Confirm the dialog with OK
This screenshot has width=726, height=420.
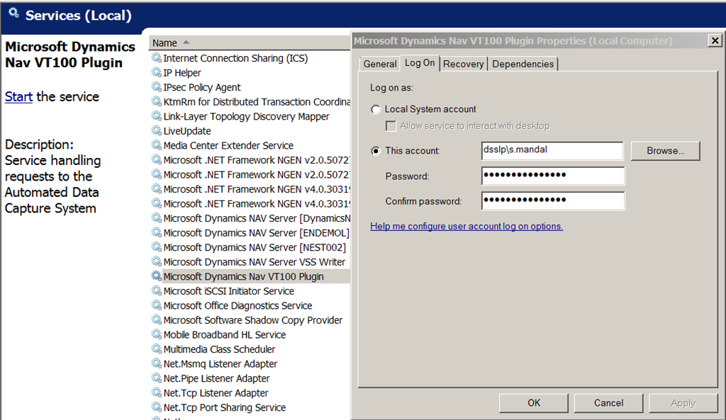[x=534, y=403]
